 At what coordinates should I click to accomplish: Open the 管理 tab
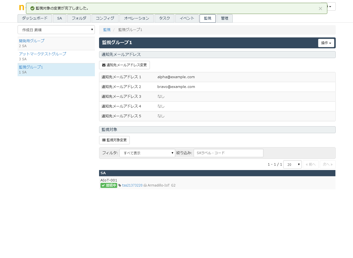(x=225, y=18)
